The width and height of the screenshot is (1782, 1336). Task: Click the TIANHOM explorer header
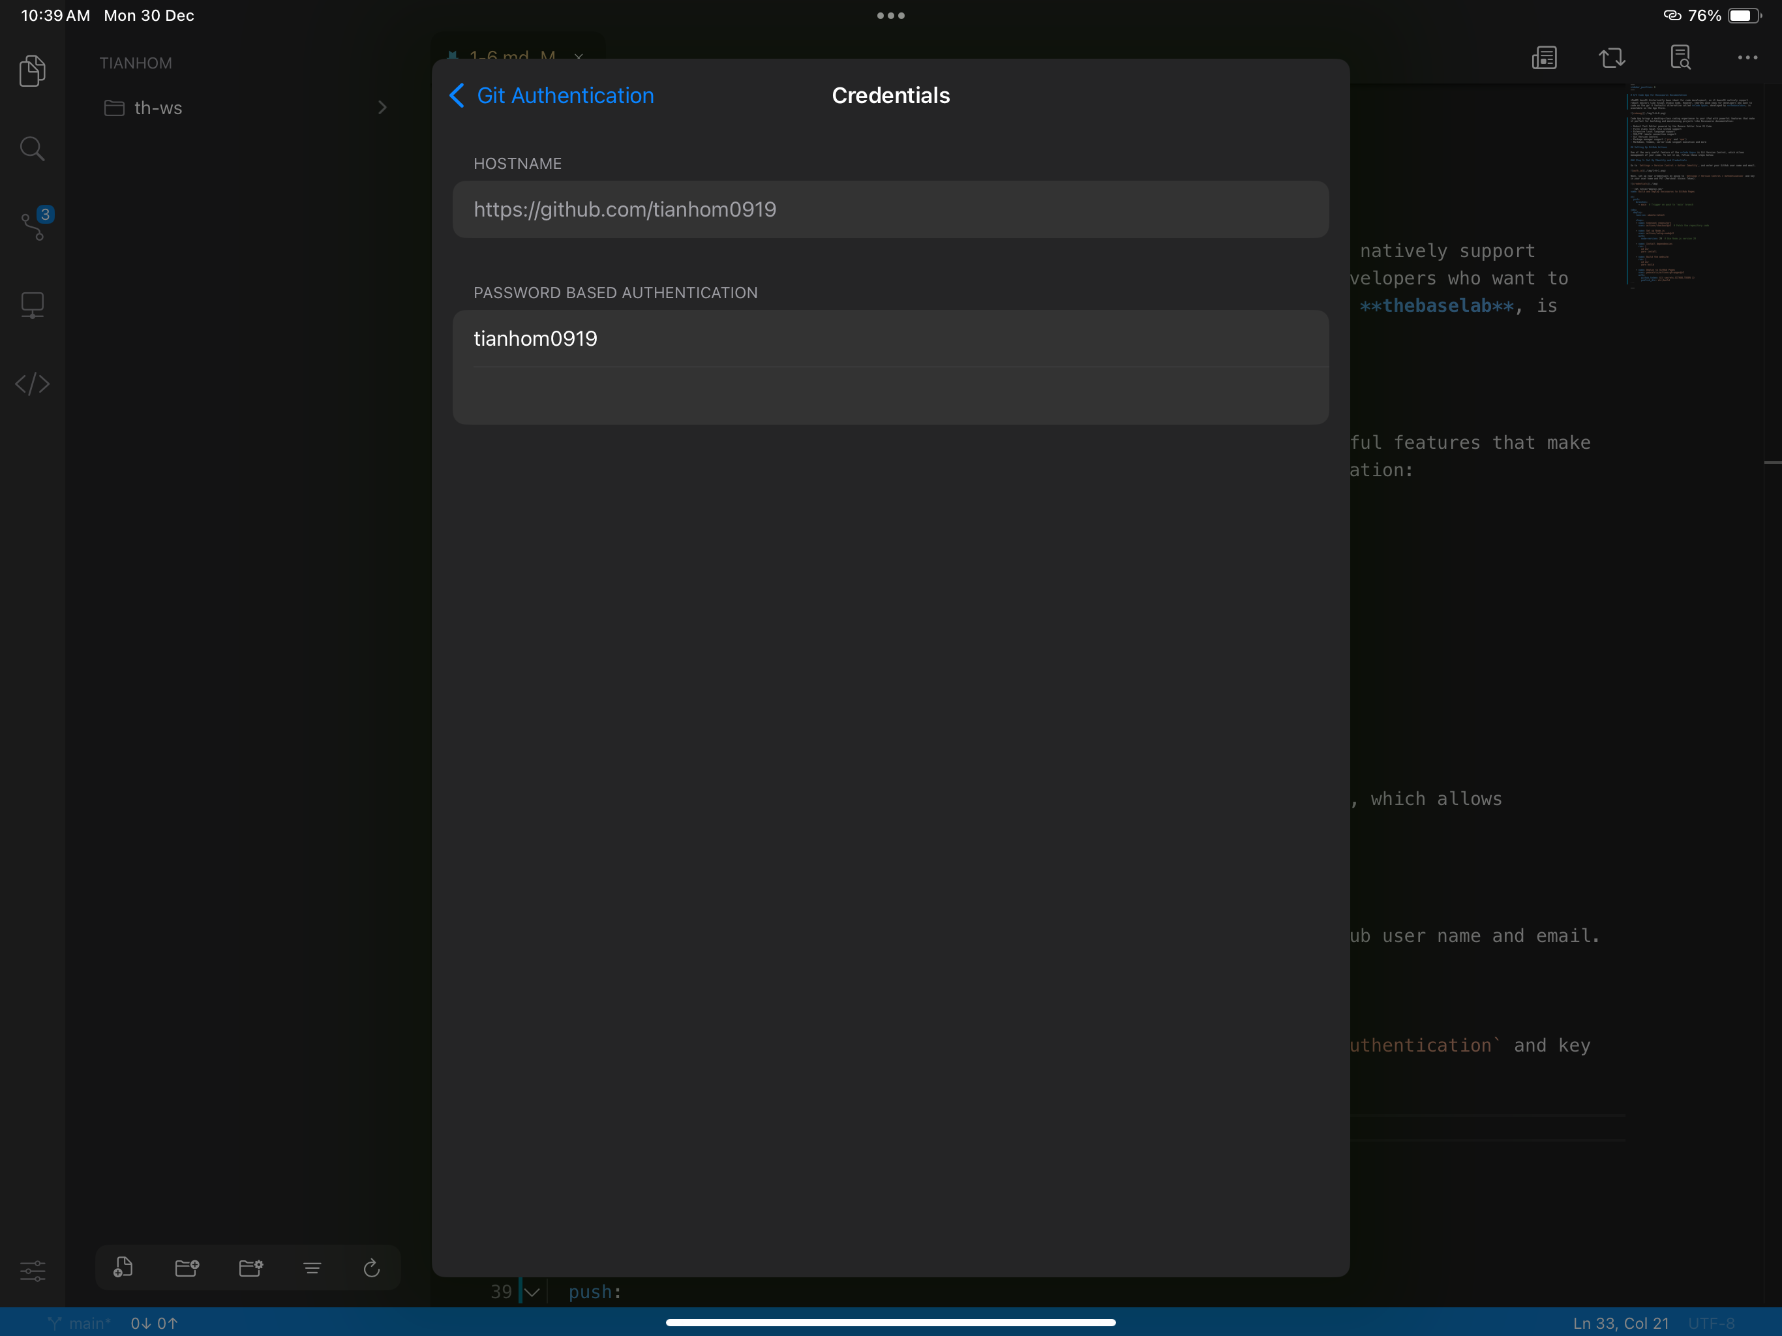coord(135,63)
